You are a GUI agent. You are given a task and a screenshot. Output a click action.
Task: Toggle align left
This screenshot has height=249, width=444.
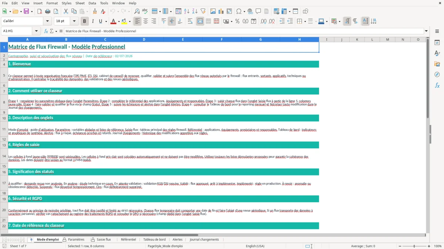[x=137, y=21]
